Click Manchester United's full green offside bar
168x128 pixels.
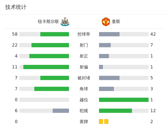coord(124,100)
